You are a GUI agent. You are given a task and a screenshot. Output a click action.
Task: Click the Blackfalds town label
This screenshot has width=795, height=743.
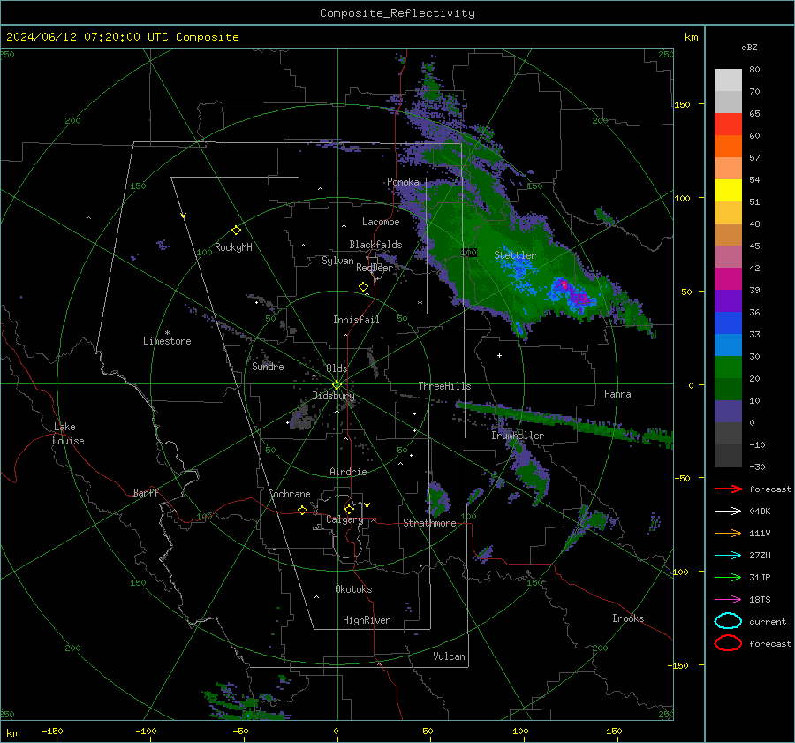click(375, 245)
